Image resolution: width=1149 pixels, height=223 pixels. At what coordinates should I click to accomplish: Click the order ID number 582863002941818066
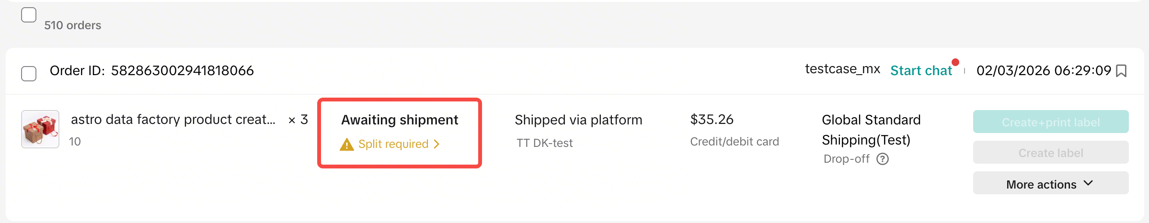[182, 71]
